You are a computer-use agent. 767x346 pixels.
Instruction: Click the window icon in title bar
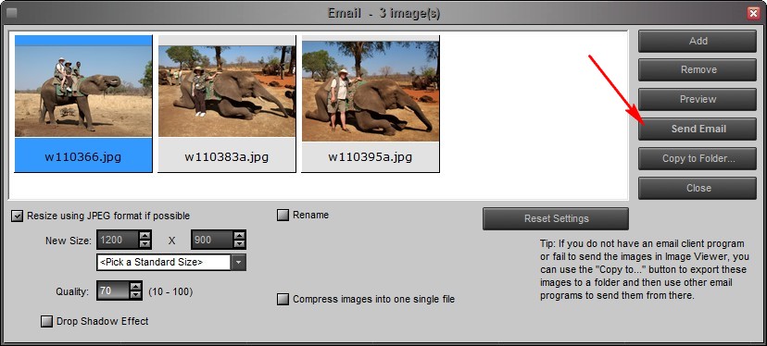click(11, 13)
